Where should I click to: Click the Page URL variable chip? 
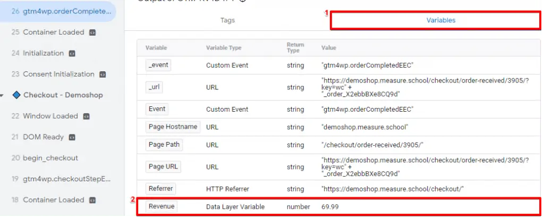(163, 166)
